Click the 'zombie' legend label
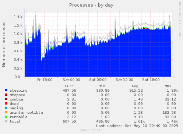The height and width of the screenshot is (134, 183). click(x=17, y=99)
